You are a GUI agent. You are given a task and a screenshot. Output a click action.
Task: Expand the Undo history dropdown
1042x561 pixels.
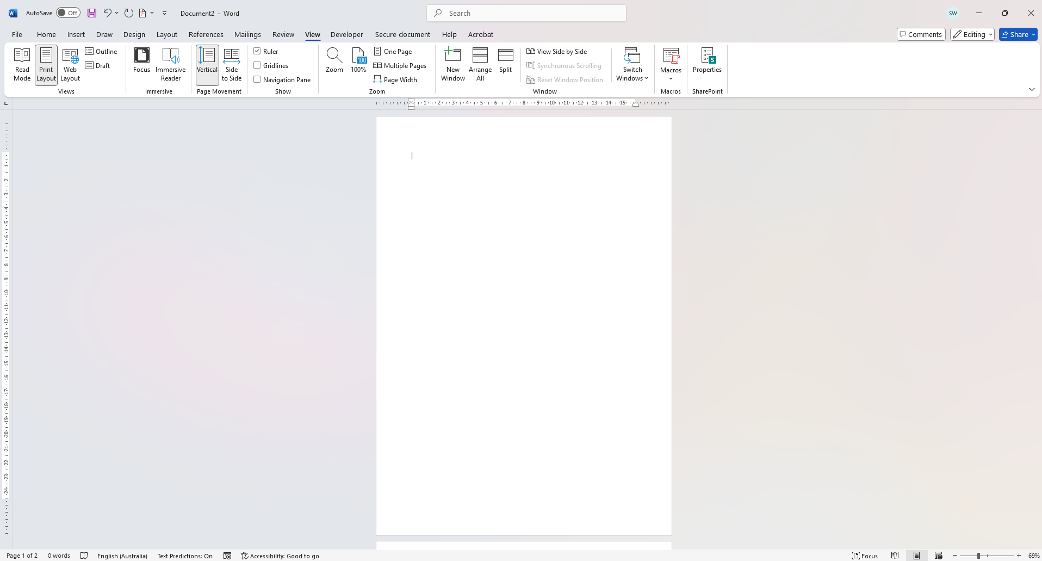pos(116,13)
